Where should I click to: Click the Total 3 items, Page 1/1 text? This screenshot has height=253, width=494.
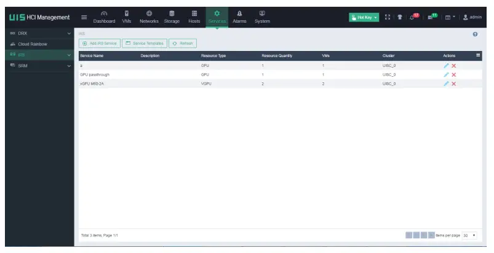(x=100, y=235)
